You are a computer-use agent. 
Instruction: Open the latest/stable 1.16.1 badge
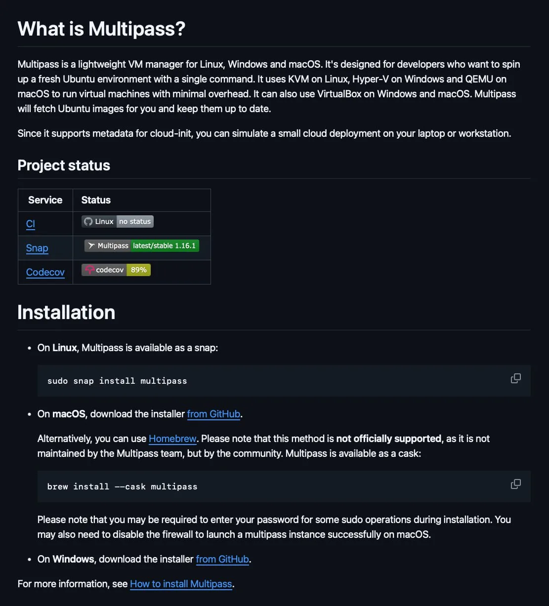[141, 245]
